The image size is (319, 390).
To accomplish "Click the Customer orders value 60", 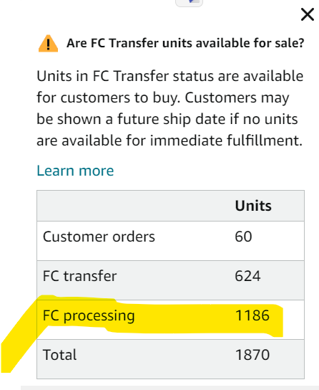I will tap(243, 237).
